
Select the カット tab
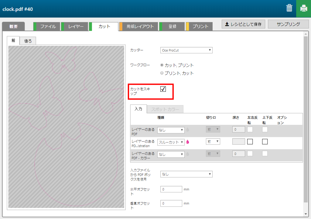tap(104, 26)
